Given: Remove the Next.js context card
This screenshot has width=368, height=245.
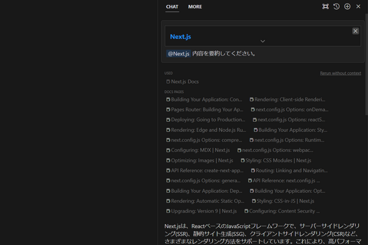Looking at the screenshot, I should (x=355, y=31).
